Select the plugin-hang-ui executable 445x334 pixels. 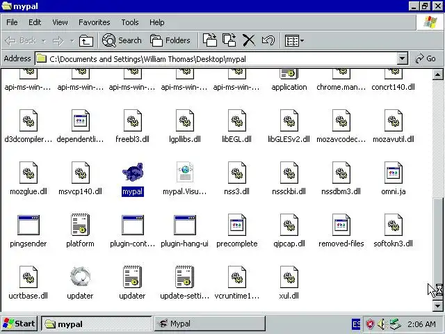pos(185,231)
